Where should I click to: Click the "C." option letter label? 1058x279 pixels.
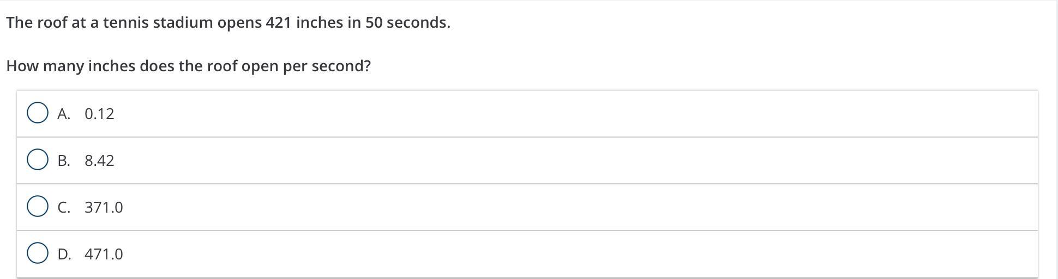[64, 207]
